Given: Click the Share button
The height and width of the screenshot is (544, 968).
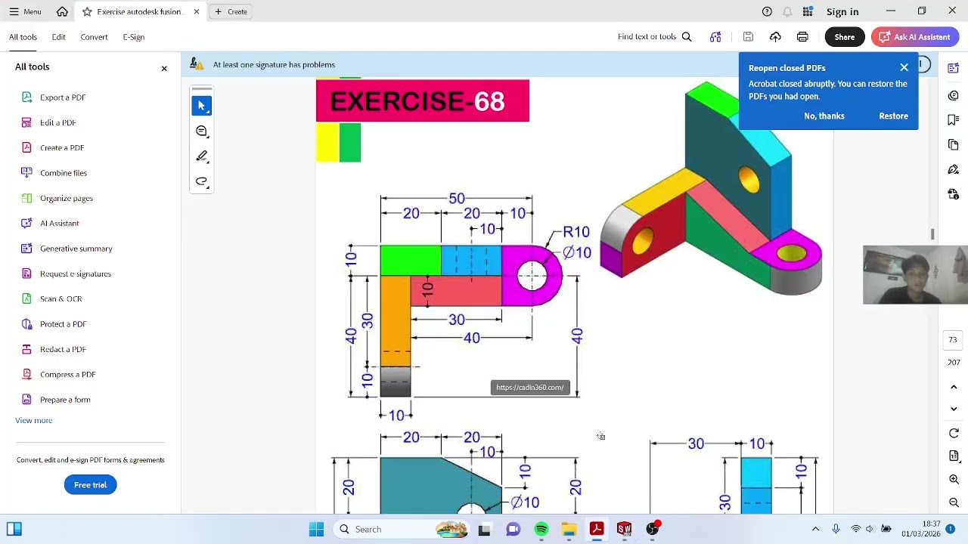Looking at the screenshot, I should pos(844,37).
